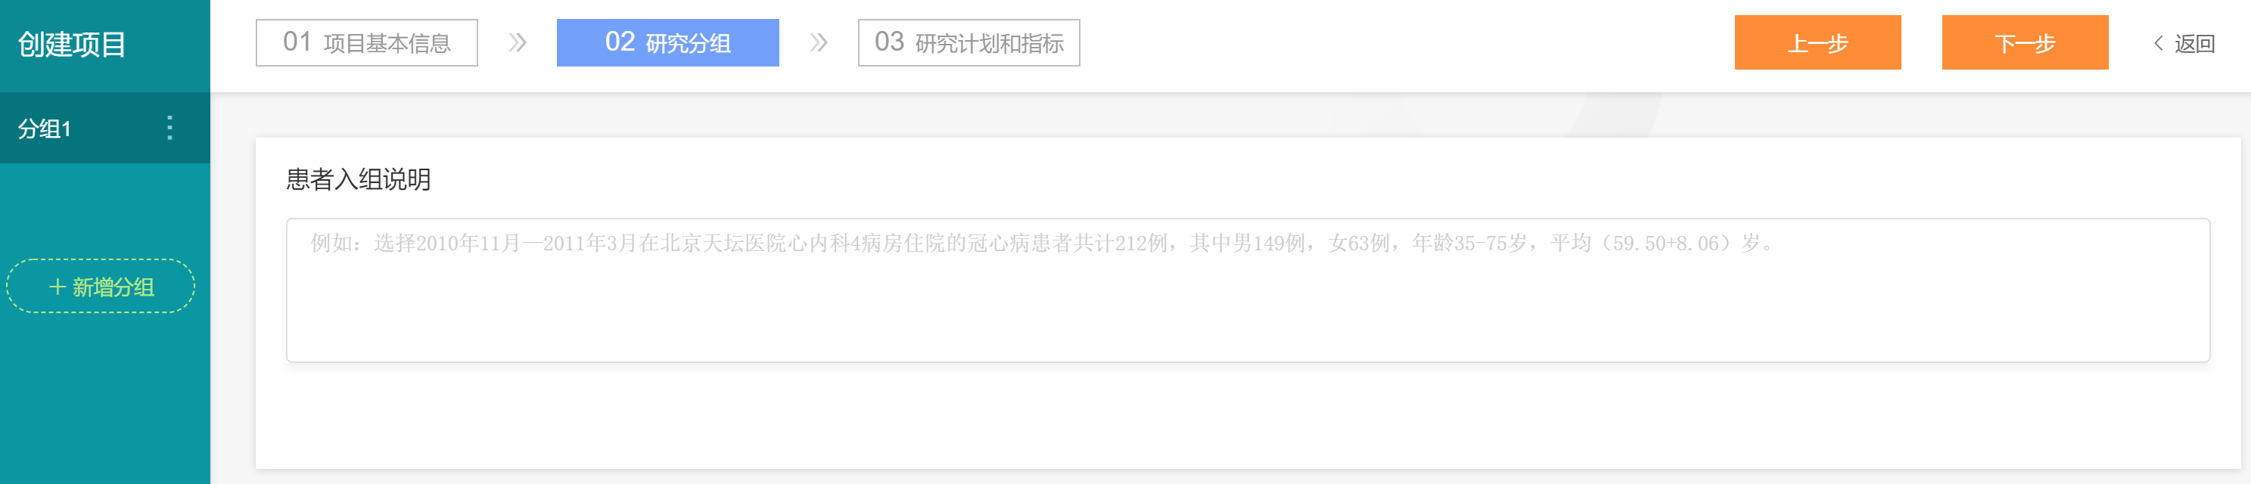
Task: Click the 下一步 button
Action: pyautogui.click(x=2025, y=43)
